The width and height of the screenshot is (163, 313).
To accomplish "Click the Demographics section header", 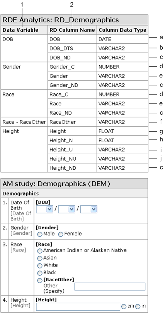I will [x=20, y=193].
